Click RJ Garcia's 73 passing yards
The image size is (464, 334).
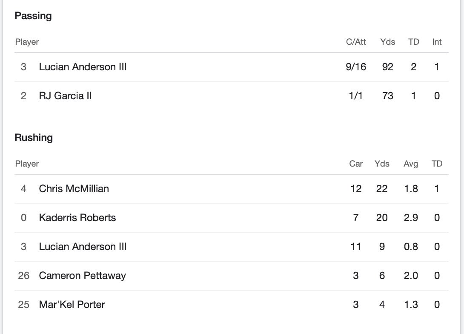387,96
